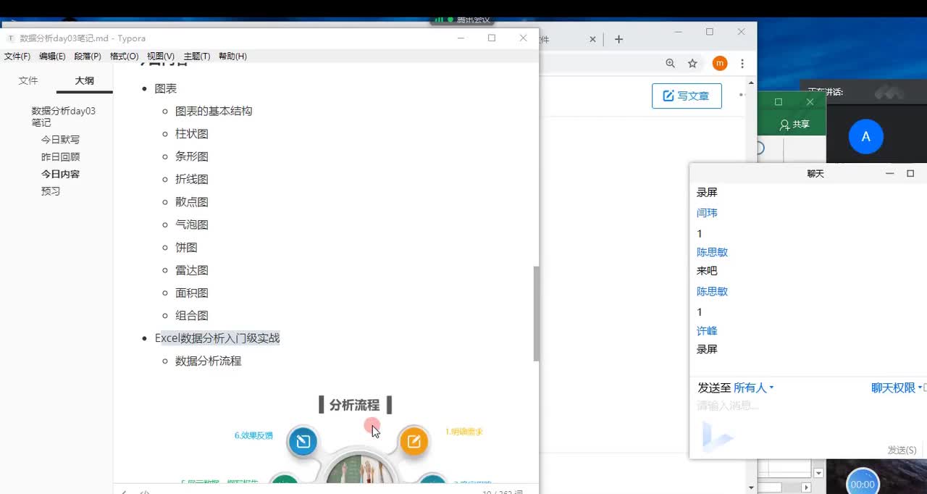This screenshot has height=494, width=927.
Task: Click the 数据分析流程 list item
Action: tap(209, 361)
